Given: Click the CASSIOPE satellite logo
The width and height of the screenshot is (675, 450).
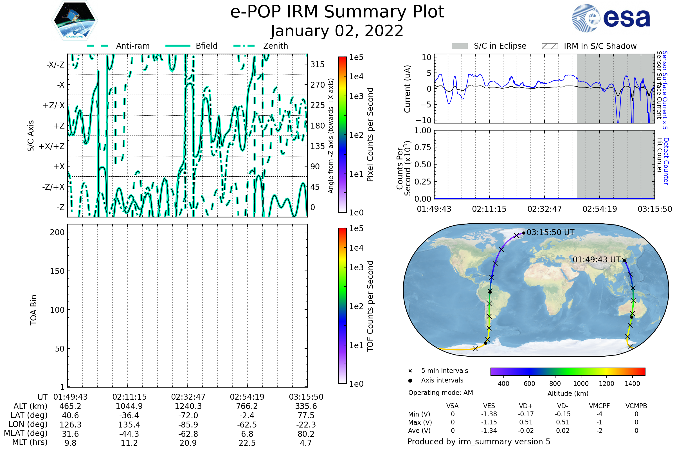Looking at the screenshot, I should (75, 21).
